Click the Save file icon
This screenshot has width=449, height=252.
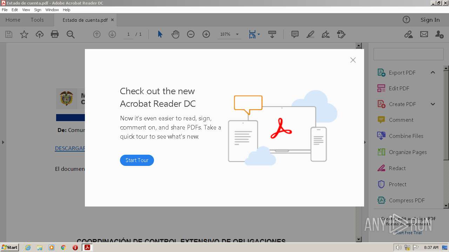[9, 34]
